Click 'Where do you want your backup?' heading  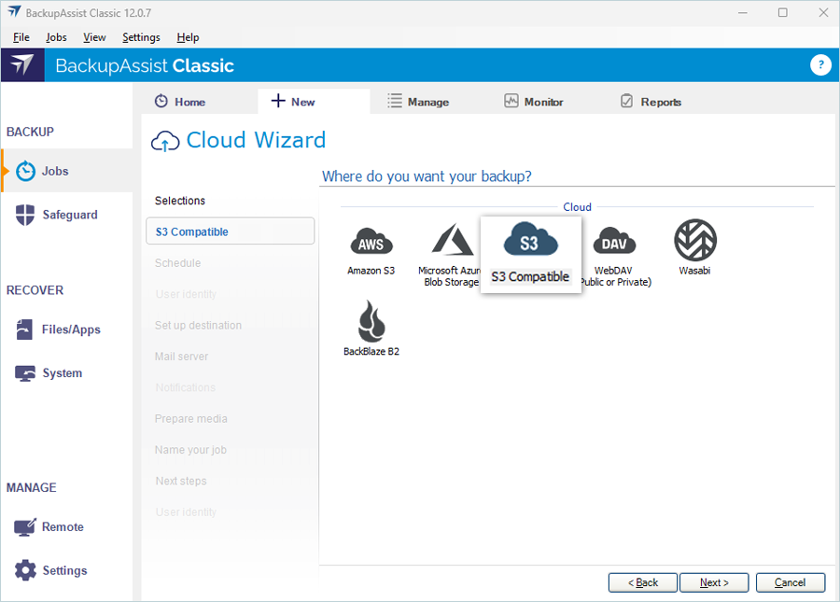(x=427, y=176)
